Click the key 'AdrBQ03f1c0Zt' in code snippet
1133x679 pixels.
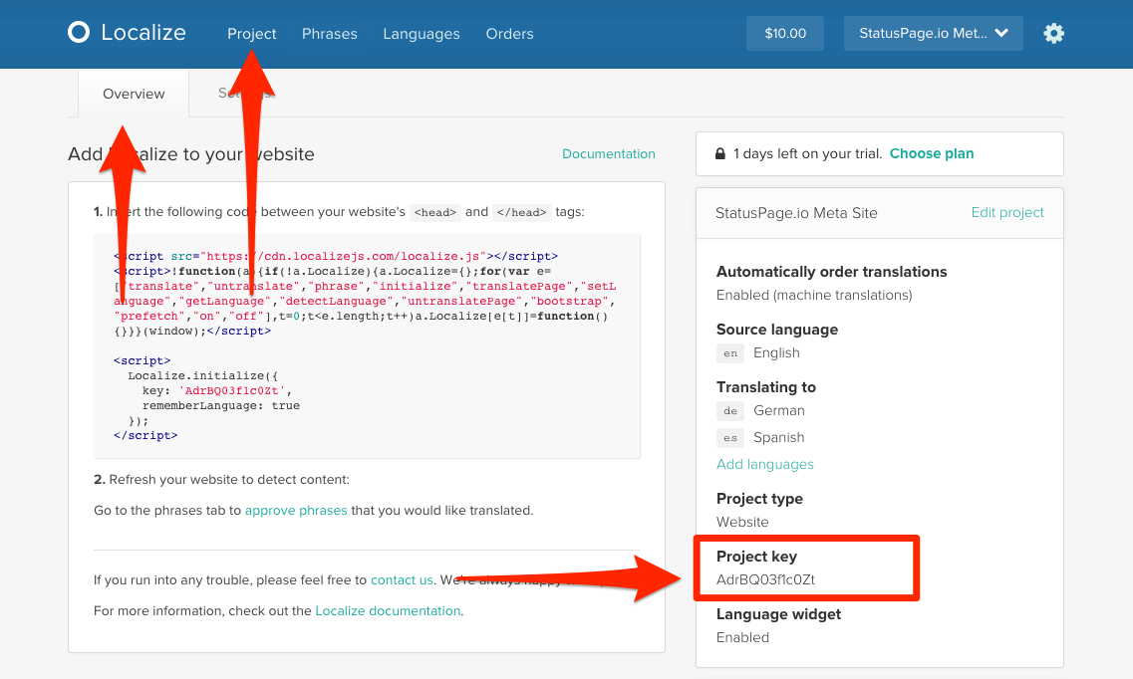click(232, 390)
